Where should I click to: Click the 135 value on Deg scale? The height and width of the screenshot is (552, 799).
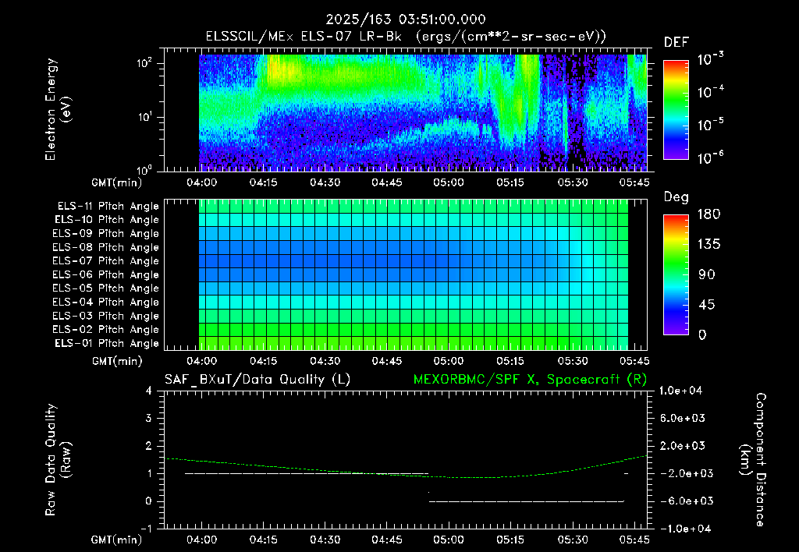[708, 245]
